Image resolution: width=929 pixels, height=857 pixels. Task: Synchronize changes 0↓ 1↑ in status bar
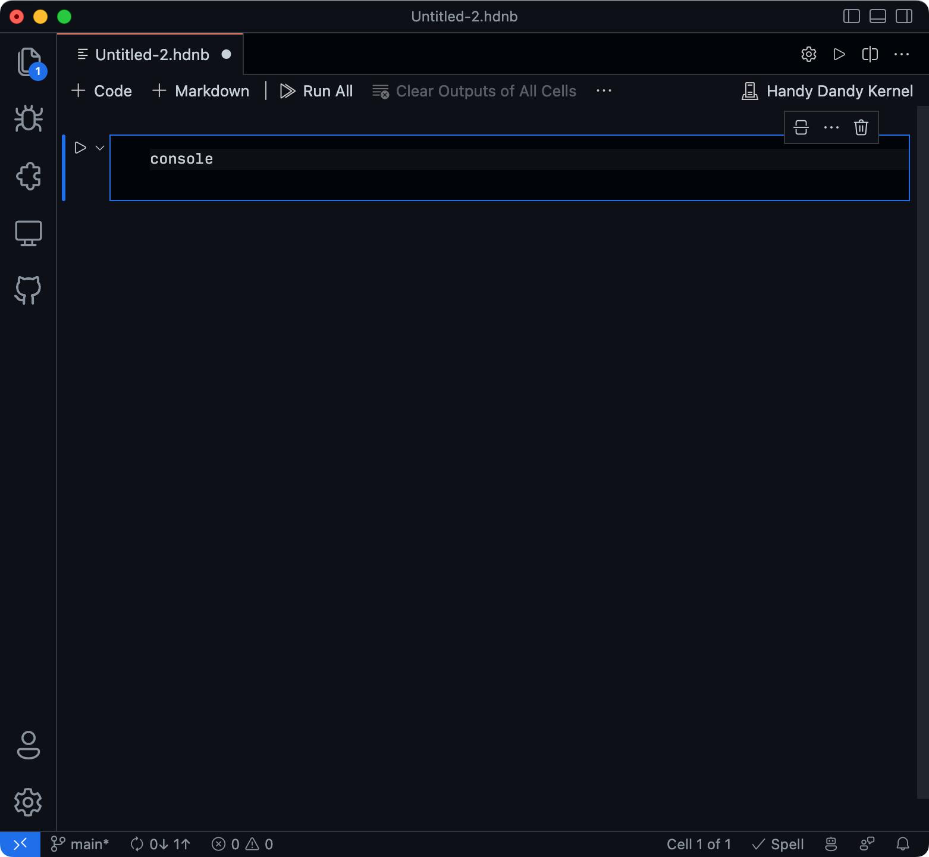161,844
